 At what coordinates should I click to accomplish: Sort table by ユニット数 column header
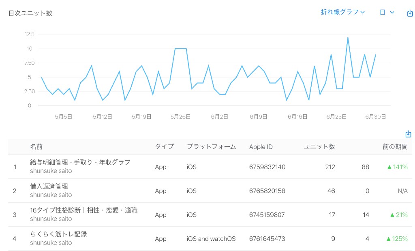[319, 147]
